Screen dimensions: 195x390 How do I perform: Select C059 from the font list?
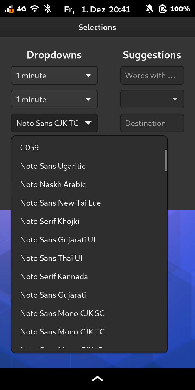click(89, 148)
